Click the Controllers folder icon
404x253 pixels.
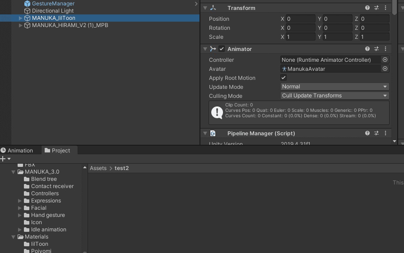click(x=27, y=193)
